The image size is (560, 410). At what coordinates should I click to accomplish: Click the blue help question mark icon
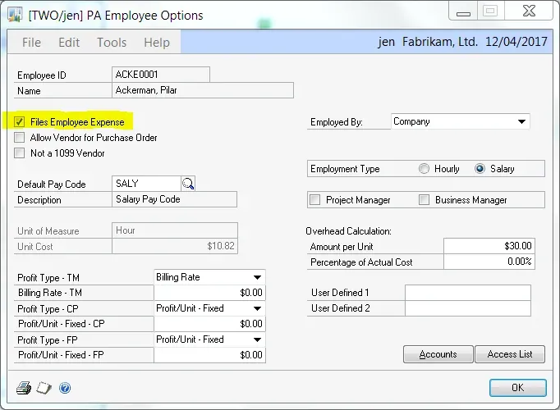tap(65, 388)
